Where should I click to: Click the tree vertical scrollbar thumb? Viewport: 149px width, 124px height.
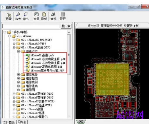point(69,55)
